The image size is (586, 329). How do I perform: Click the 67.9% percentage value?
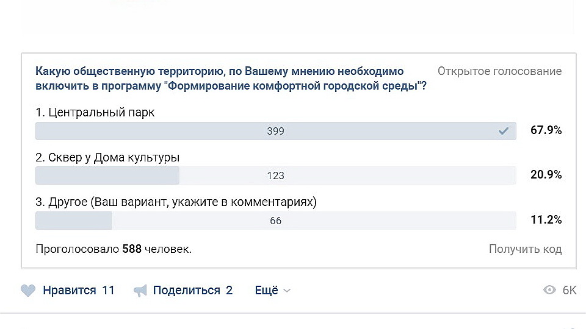(x=546, y=131)
